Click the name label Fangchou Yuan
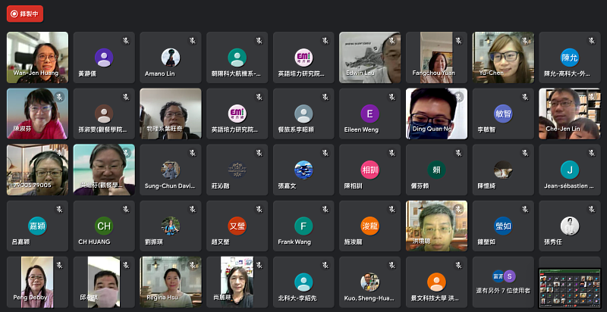 (x=433, y=73)
